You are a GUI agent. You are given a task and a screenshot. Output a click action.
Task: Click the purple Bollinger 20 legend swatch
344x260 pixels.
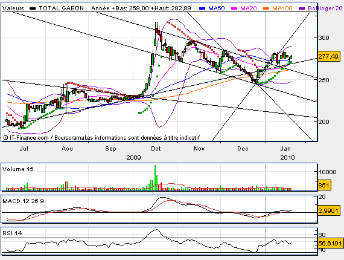pyautogui.click(x=302, y=8)
